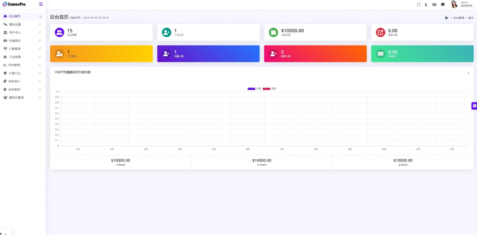The height and width of the screenshot is (235, 477).
Task: Click the 本月 $10000.00 summary value
Action: (262, 161)
